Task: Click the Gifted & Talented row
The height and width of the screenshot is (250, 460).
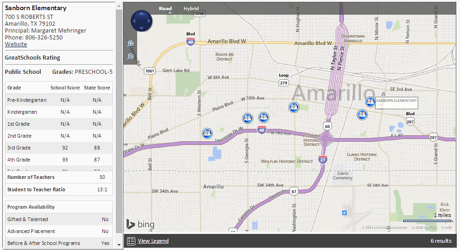Action: pos(59,219)
